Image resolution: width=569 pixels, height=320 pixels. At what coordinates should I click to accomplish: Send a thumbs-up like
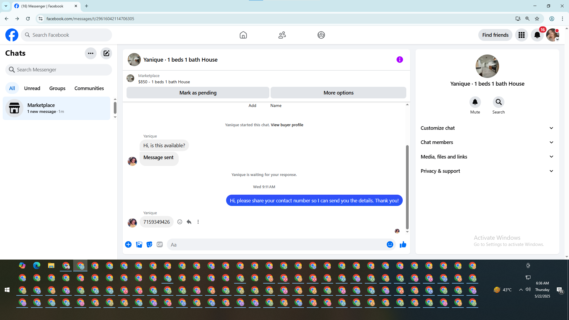point(403,244)
